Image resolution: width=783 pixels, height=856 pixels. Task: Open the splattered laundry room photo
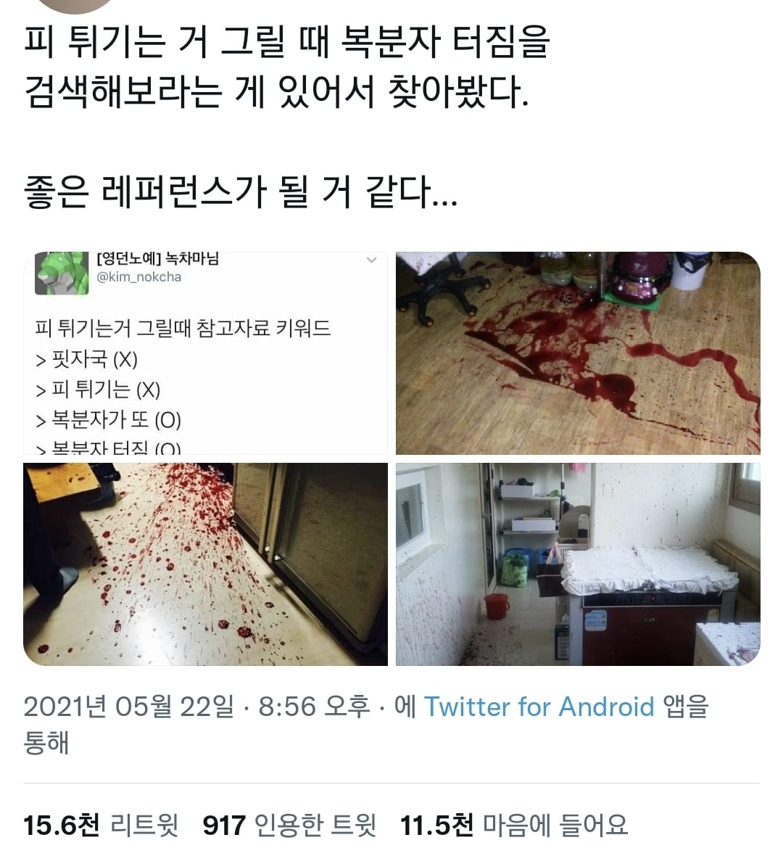[578, 564]
